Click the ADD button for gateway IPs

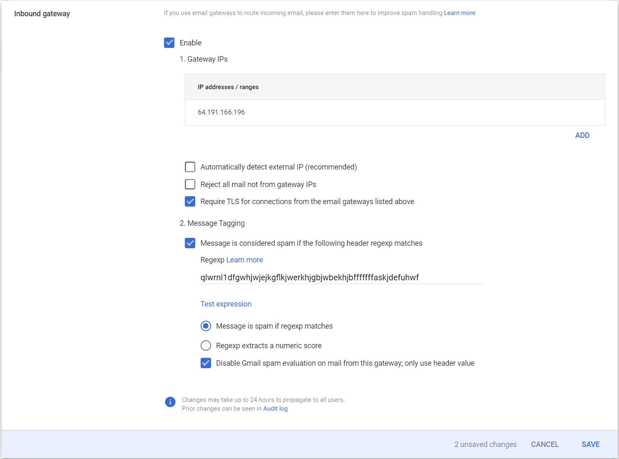coord(582,135)
